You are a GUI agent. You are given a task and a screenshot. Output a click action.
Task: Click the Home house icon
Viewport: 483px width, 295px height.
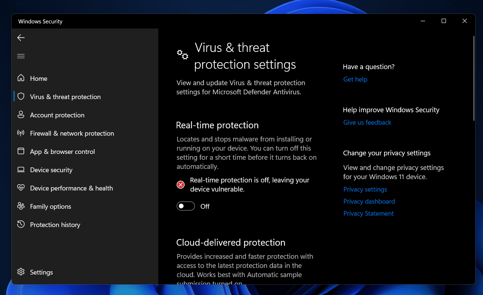tap(21, 78)
